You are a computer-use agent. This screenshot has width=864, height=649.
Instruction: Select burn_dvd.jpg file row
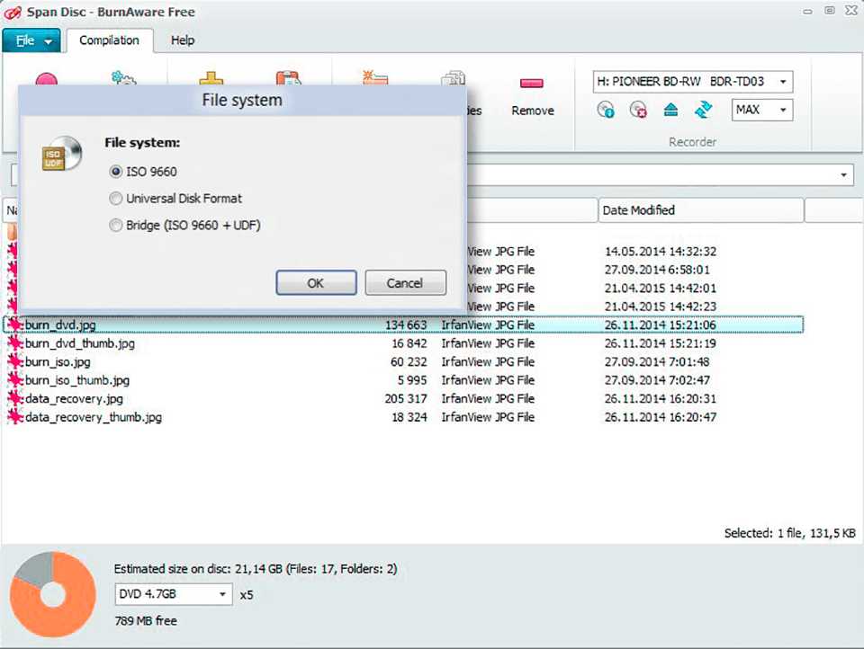coord(403,324)
